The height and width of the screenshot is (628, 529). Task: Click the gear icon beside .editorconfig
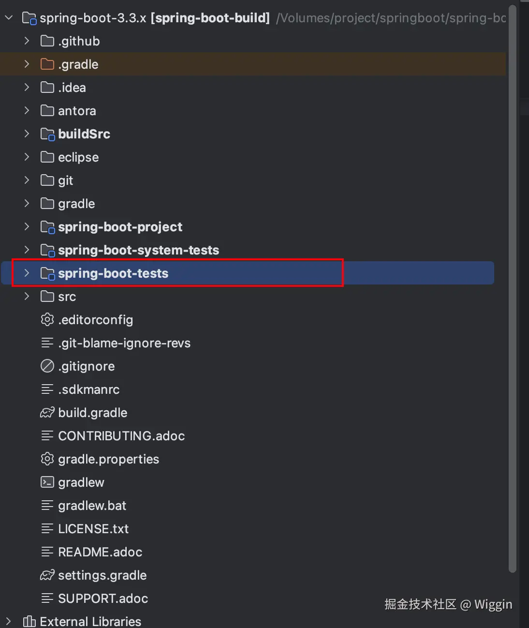[47, 320]
